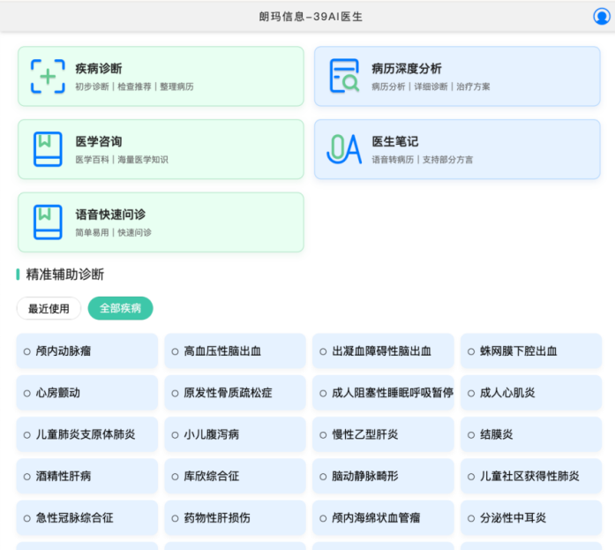615x550 pixels.
Task: Click the 语音转病历 | 支持部分方言 subtitle
Action: click(423, 160)
